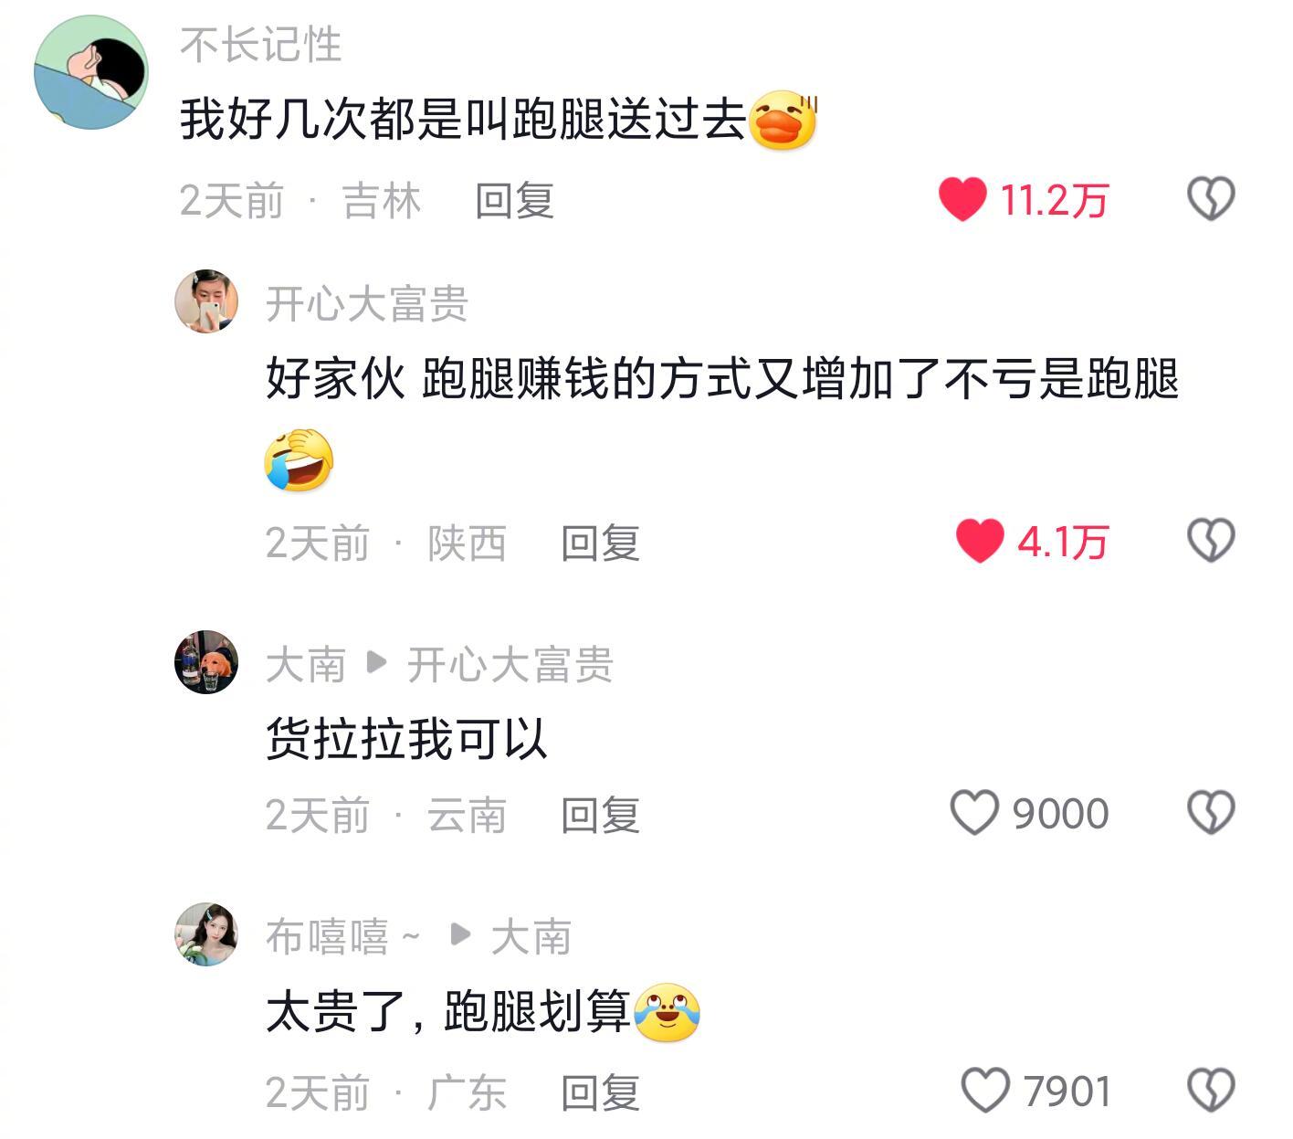Open 大南 mentioned in 布嘻嘻's reply header
The height and width of the screenshot is (1139, 1293).
tap(531, 937)
